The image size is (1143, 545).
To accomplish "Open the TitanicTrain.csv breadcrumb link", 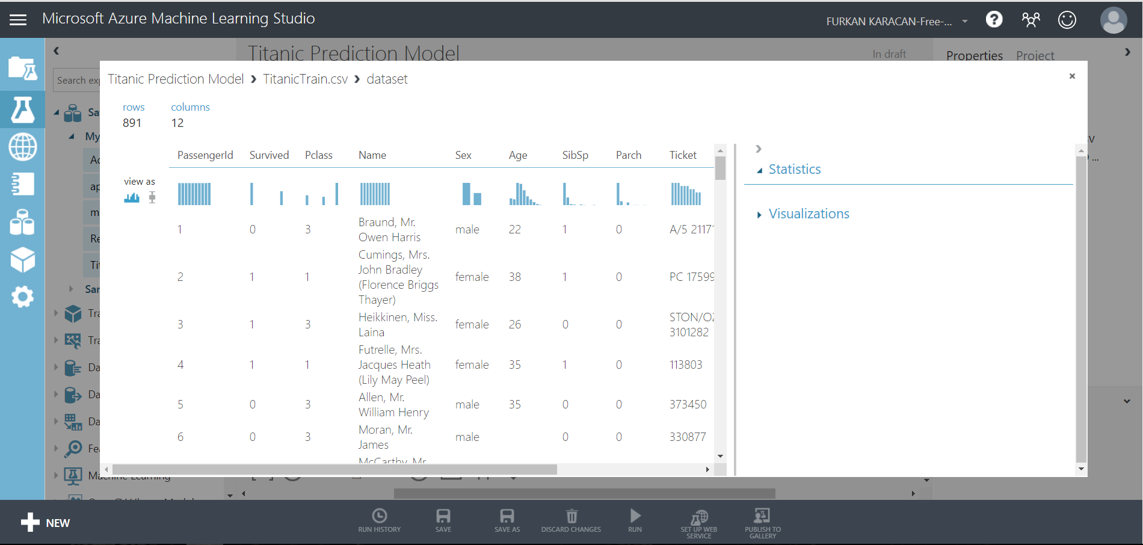I will click(x=305, y=79).
